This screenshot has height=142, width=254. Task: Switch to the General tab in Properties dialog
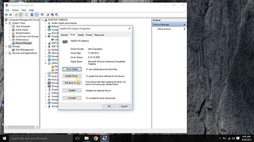64,35
